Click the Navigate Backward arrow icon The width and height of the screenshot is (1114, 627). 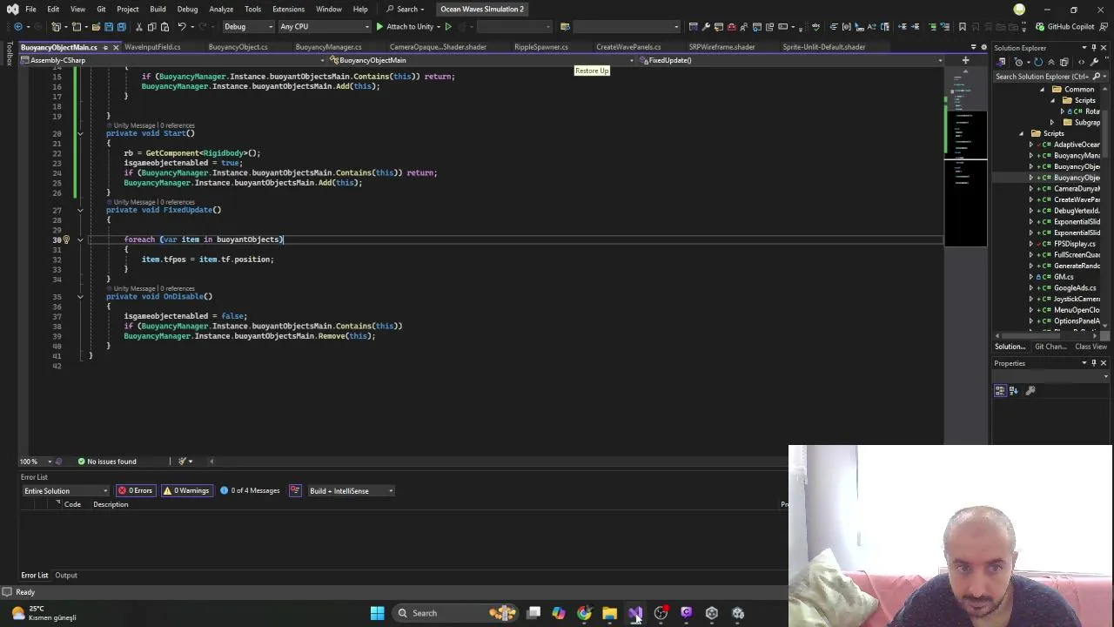pos(18,26)
